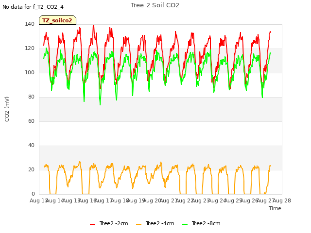311x233 pixels.
Task: Click the 'Tree 2 Soil CO2' chart title
Action: tap(155, 5)
